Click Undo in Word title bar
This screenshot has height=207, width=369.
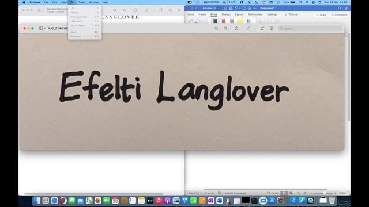click(x=236, y=8)
